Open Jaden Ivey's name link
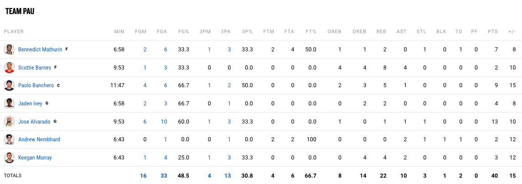This screenshot has width=522, height=184. click(x=30, y=104)
